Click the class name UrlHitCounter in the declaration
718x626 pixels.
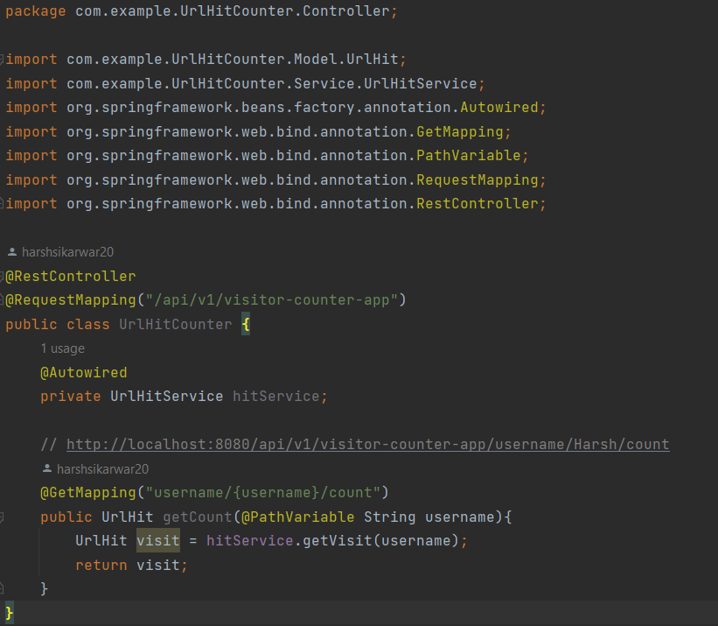(176, 325)
